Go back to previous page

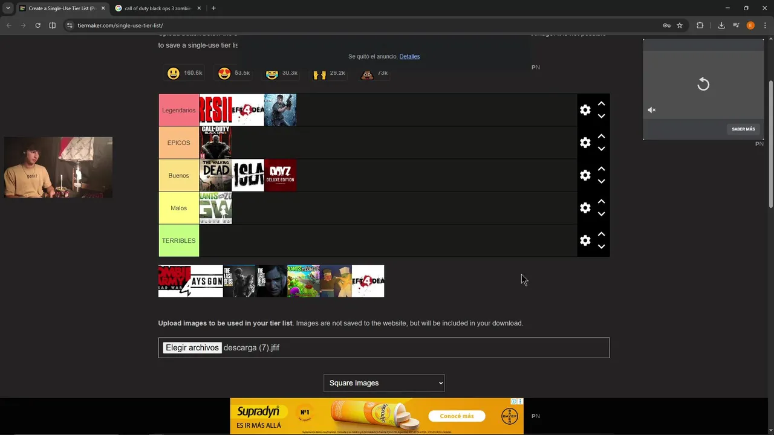[8, 25]
